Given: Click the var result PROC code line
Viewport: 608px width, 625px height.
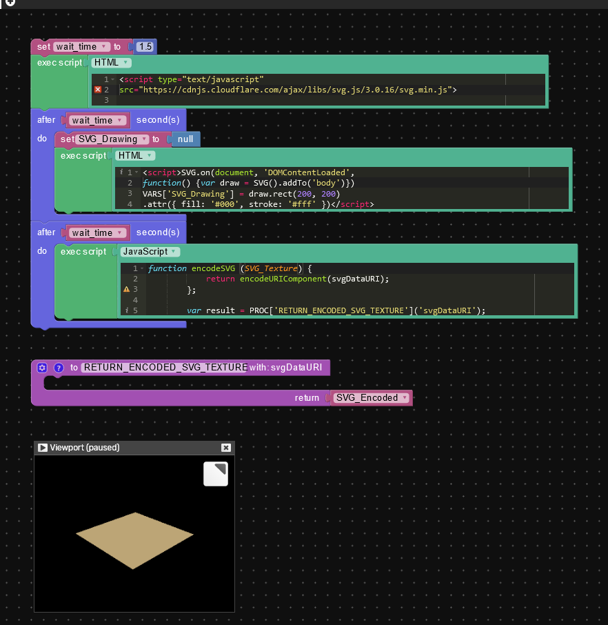Looking at the screenshot, I should click(336, 310).
